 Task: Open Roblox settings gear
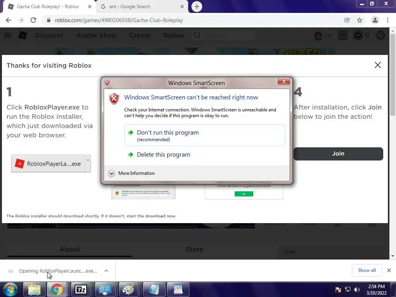click(381, 35)
